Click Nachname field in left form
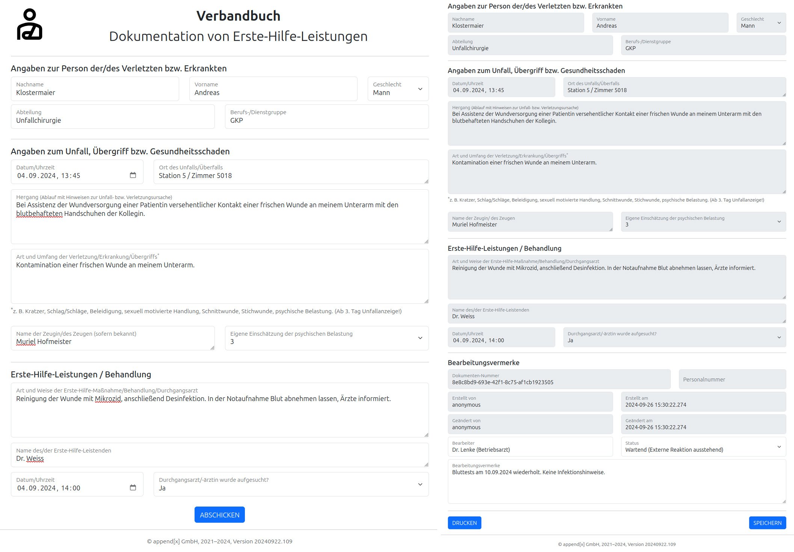The height and width of the screenshot is (552, 794). (95, 89)
